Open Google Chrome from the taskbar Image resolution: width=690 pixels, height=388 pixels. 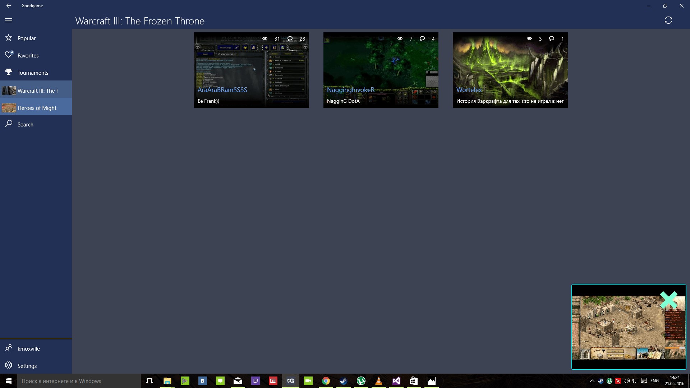(x=326, y=381)
